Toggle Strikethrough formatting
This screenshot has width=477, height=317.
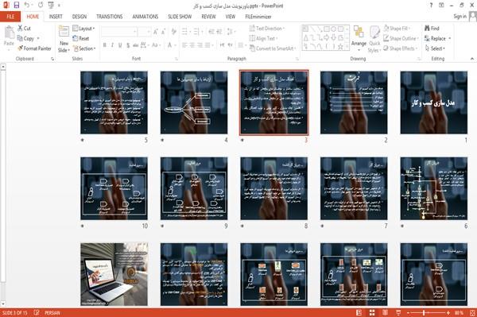135,45
